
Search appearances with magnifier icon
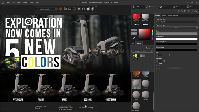pos(196,11)
